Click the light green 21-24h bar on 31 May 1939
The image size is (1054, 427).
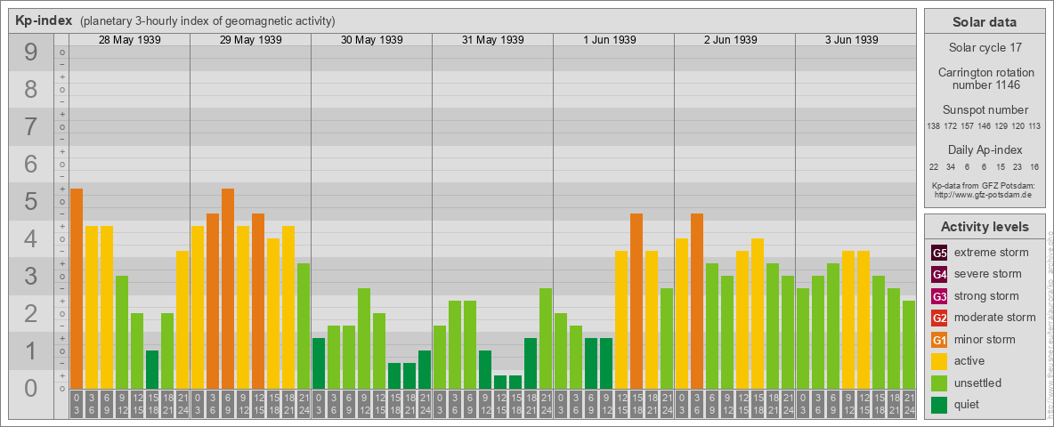(x=546, y=338)
